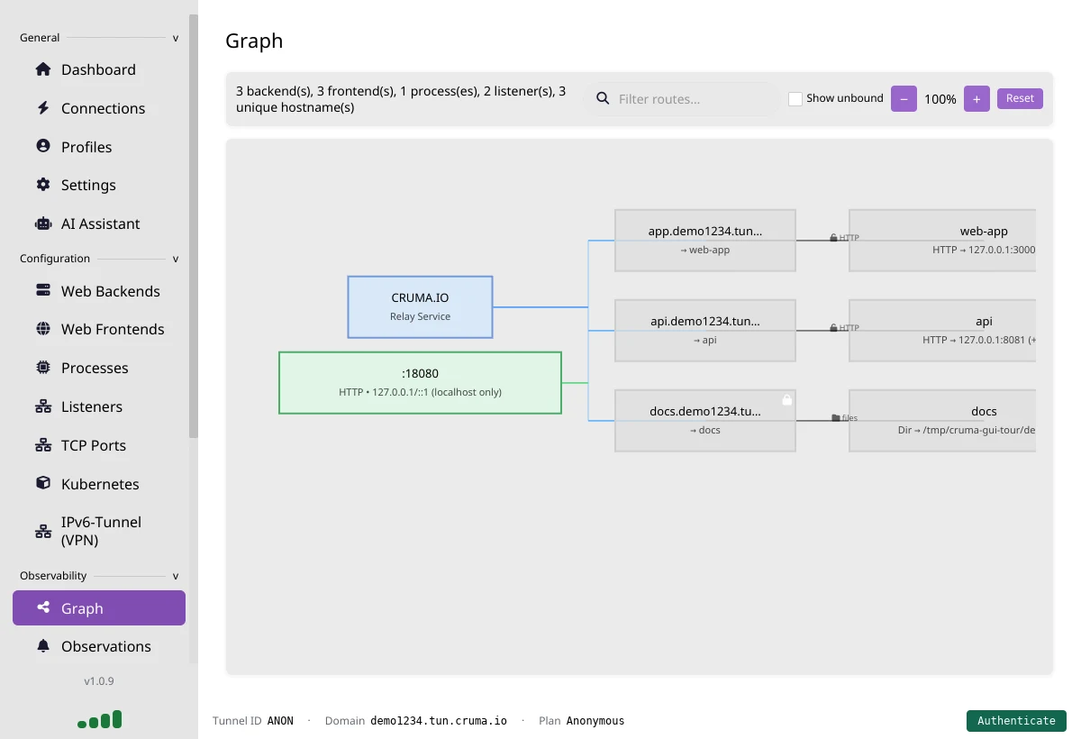Zoom in with the plus button
1081x739 pixels.
pos(977,99)
